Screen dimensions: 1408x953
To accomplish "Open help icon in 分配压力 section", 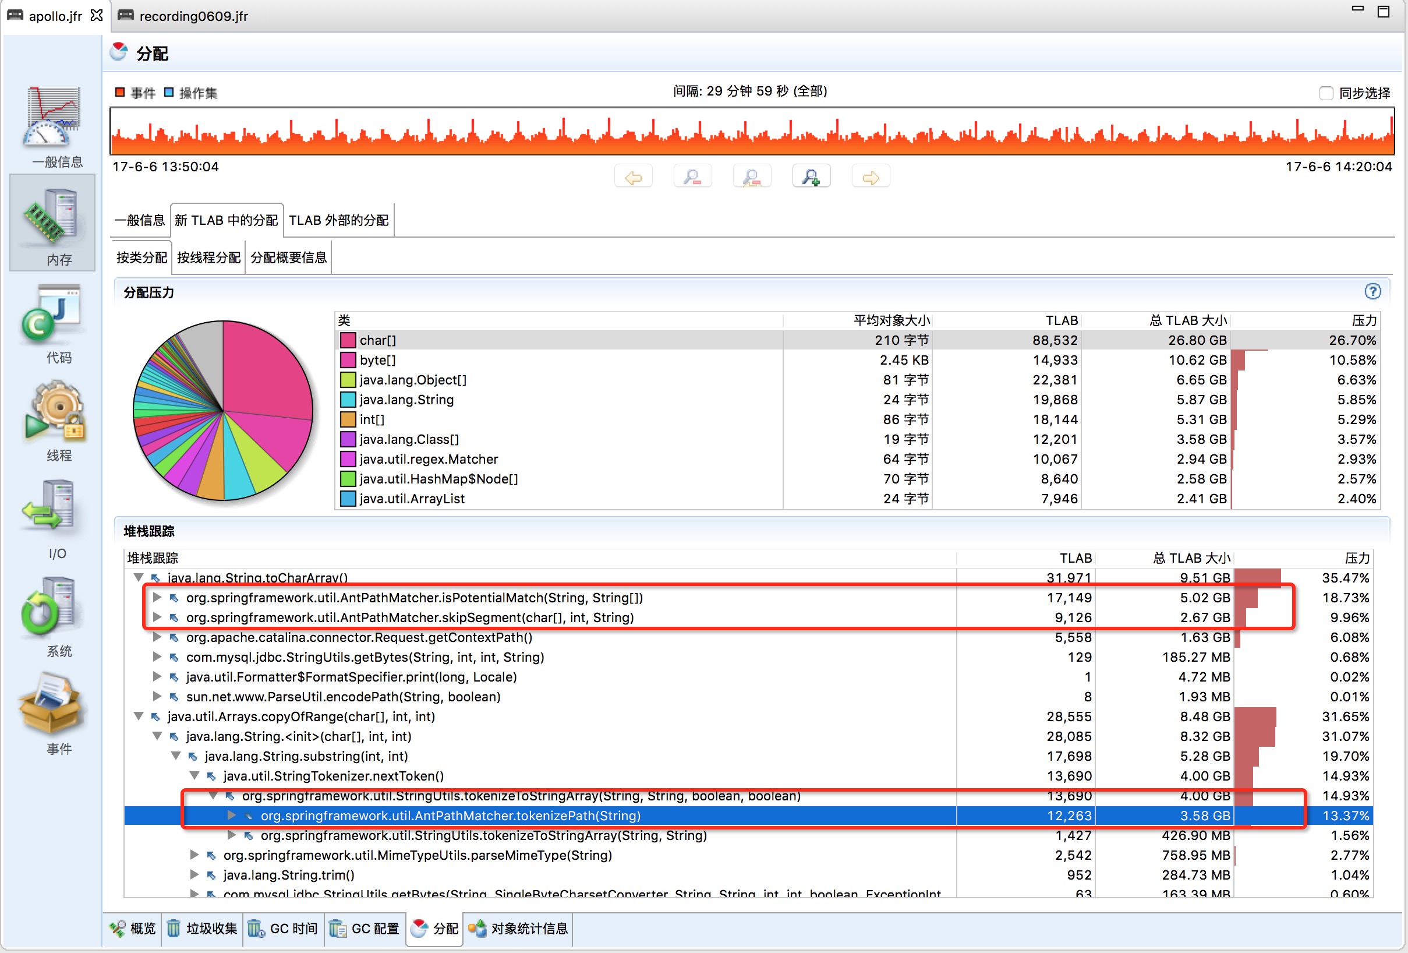I will 1372,292.
